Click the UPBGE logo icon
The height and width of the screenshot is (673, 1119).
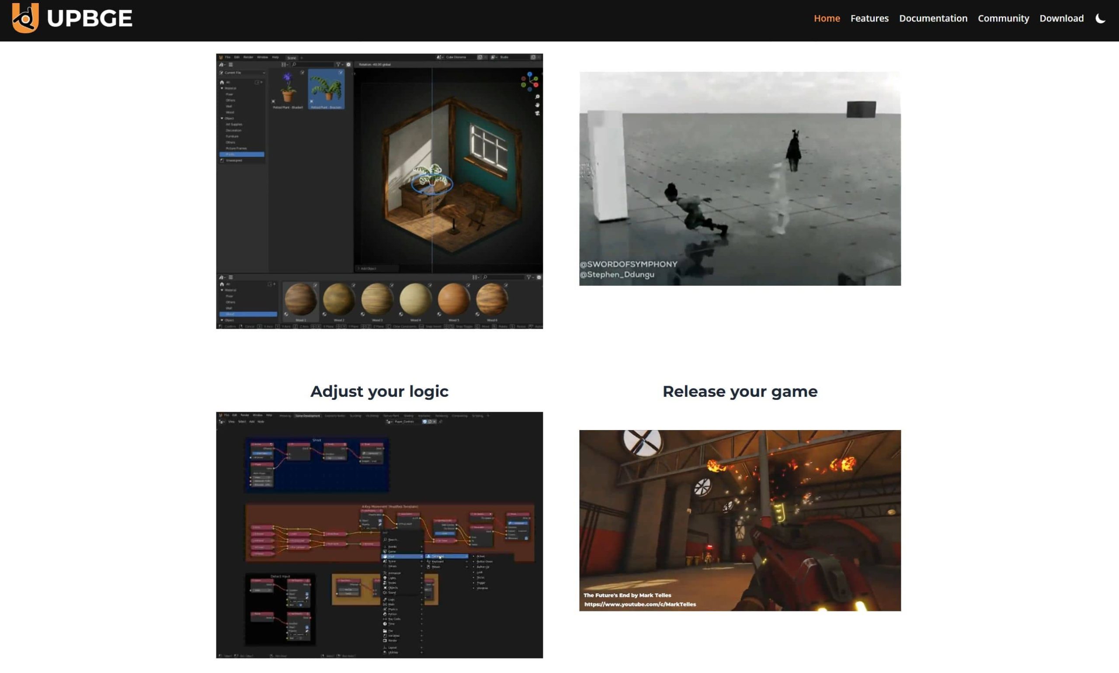pyautogui.click(x=25, y=17)
